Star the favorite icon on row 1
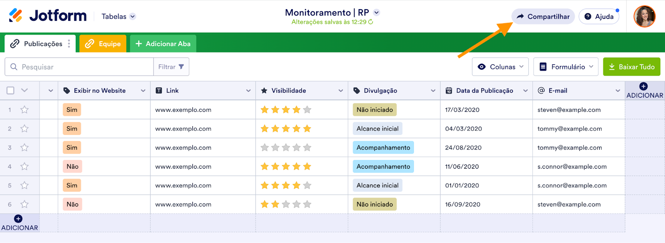Viewport: 665px width, 243px height. [25, 110]
